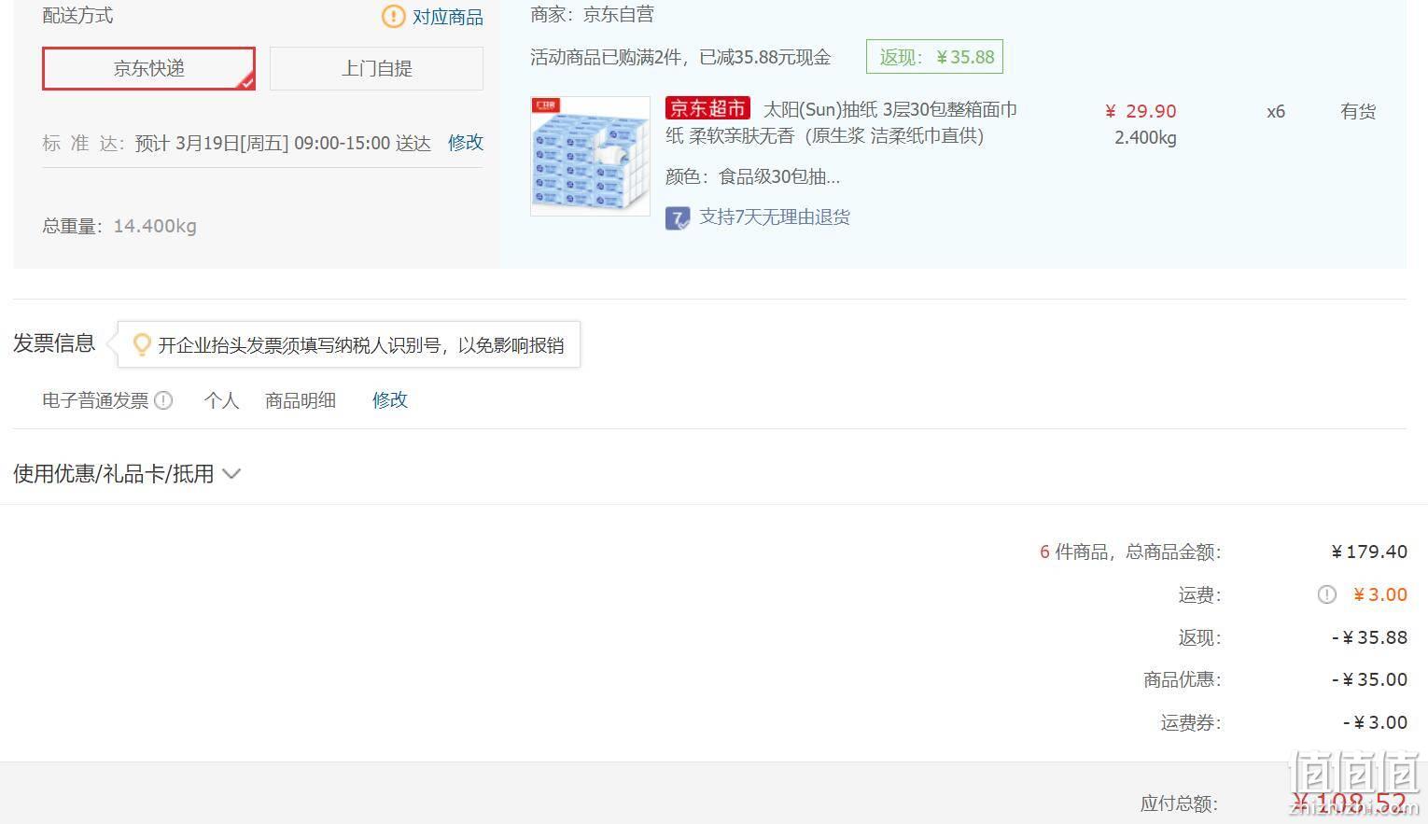
Task: Open the 太阳(Sun)抽纸 product title
Action: 841,122
